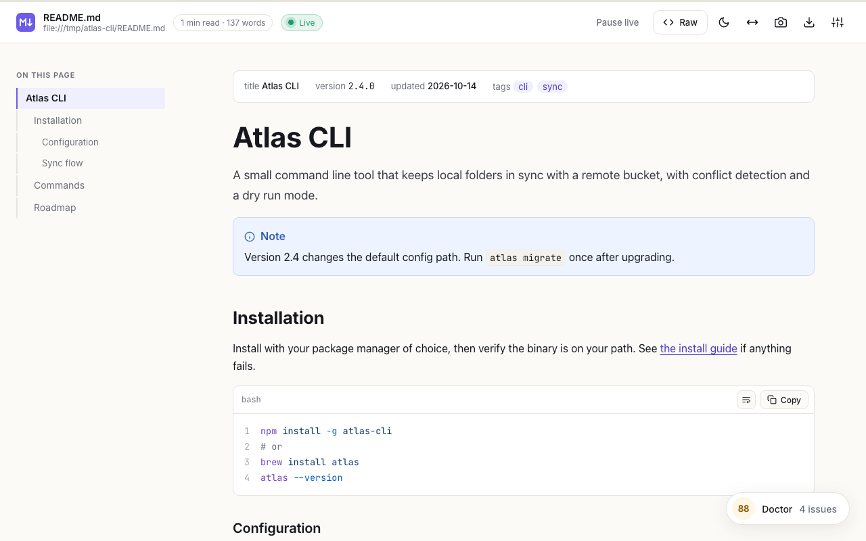Go to the Installation section in the outline

[x=91, y=120]
